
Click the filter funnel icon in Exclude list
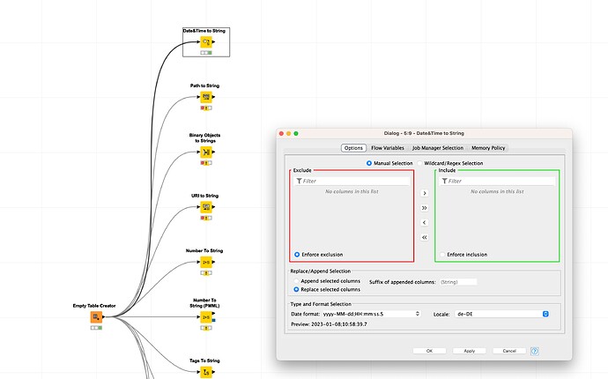pos(299,182)
